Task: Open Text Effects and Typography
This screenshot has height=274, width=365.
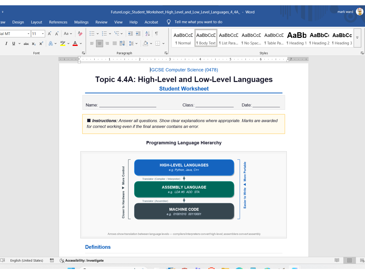Action: (51, 43)
